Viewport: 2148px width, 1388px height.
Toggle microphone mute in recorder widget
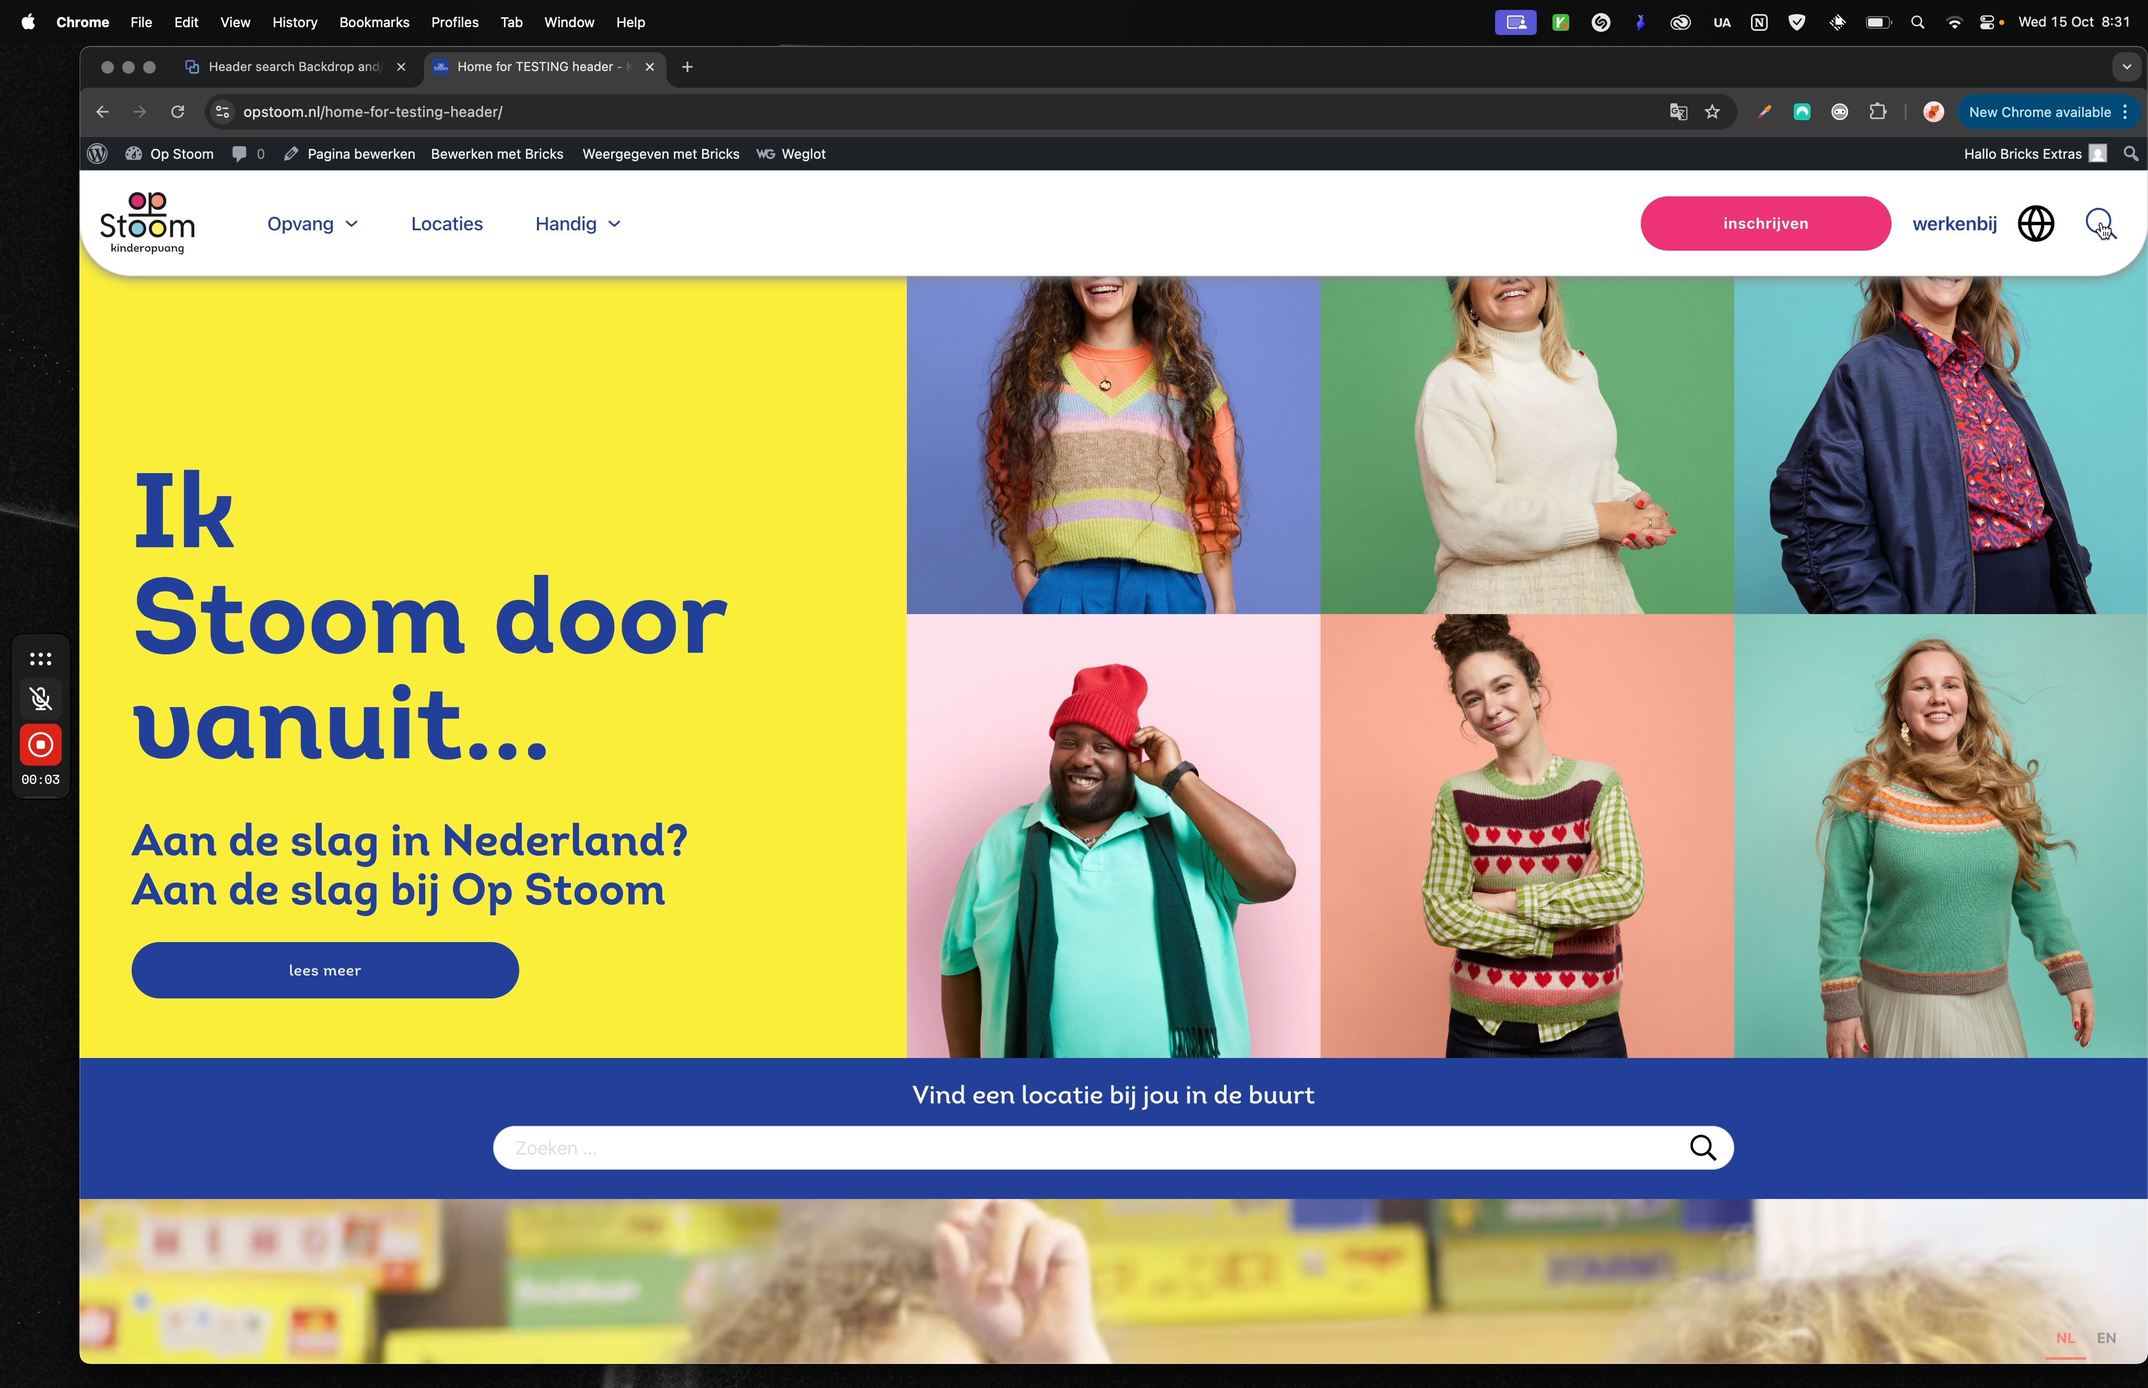tap(41, 699)
